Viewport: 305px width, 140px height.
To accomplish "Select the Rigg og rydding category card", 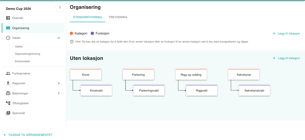I will (191, 74).
